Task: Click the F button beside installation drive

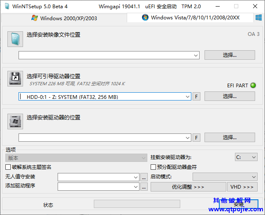Action: (196, 138)
